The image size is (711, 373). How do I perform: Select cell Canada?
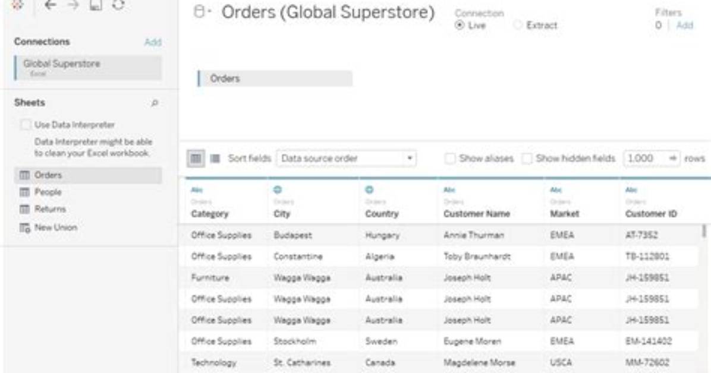(x=380, y=362)
